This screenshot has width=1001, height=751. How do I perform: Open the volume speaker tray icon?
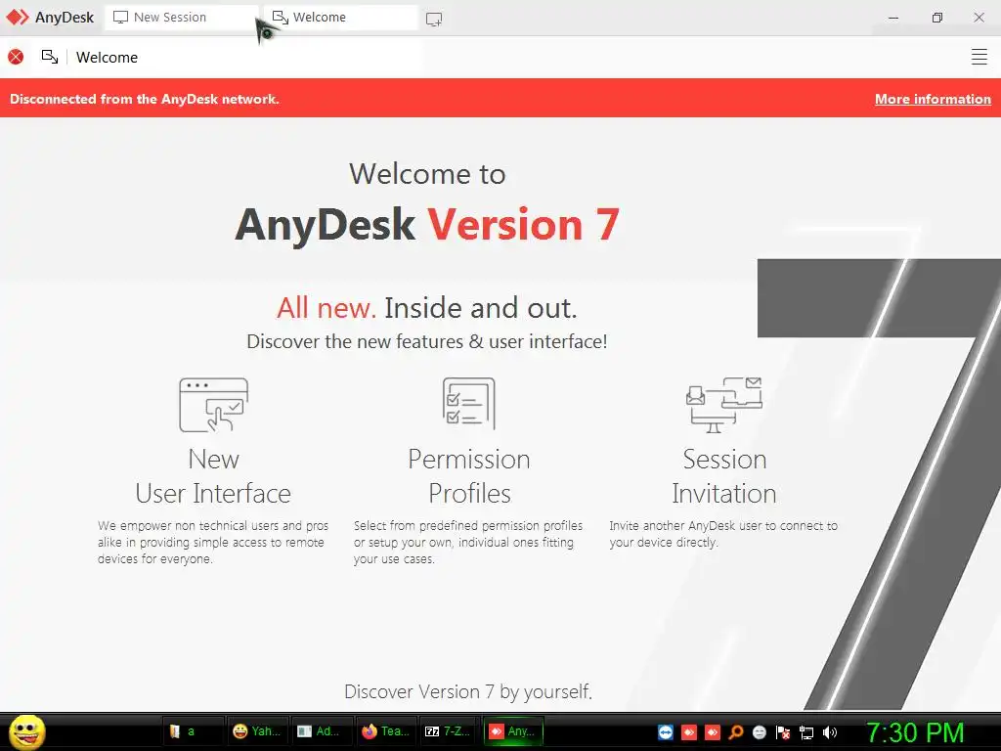830,732
